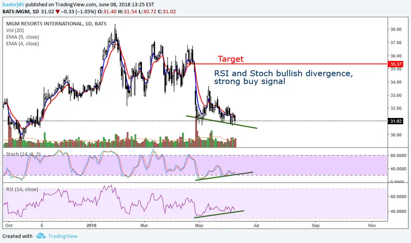The height and width of the screenshot is (243, 411).
Task: Click the red 35.37 target price label
Action: pyautogui.click(x=395, y=64)
